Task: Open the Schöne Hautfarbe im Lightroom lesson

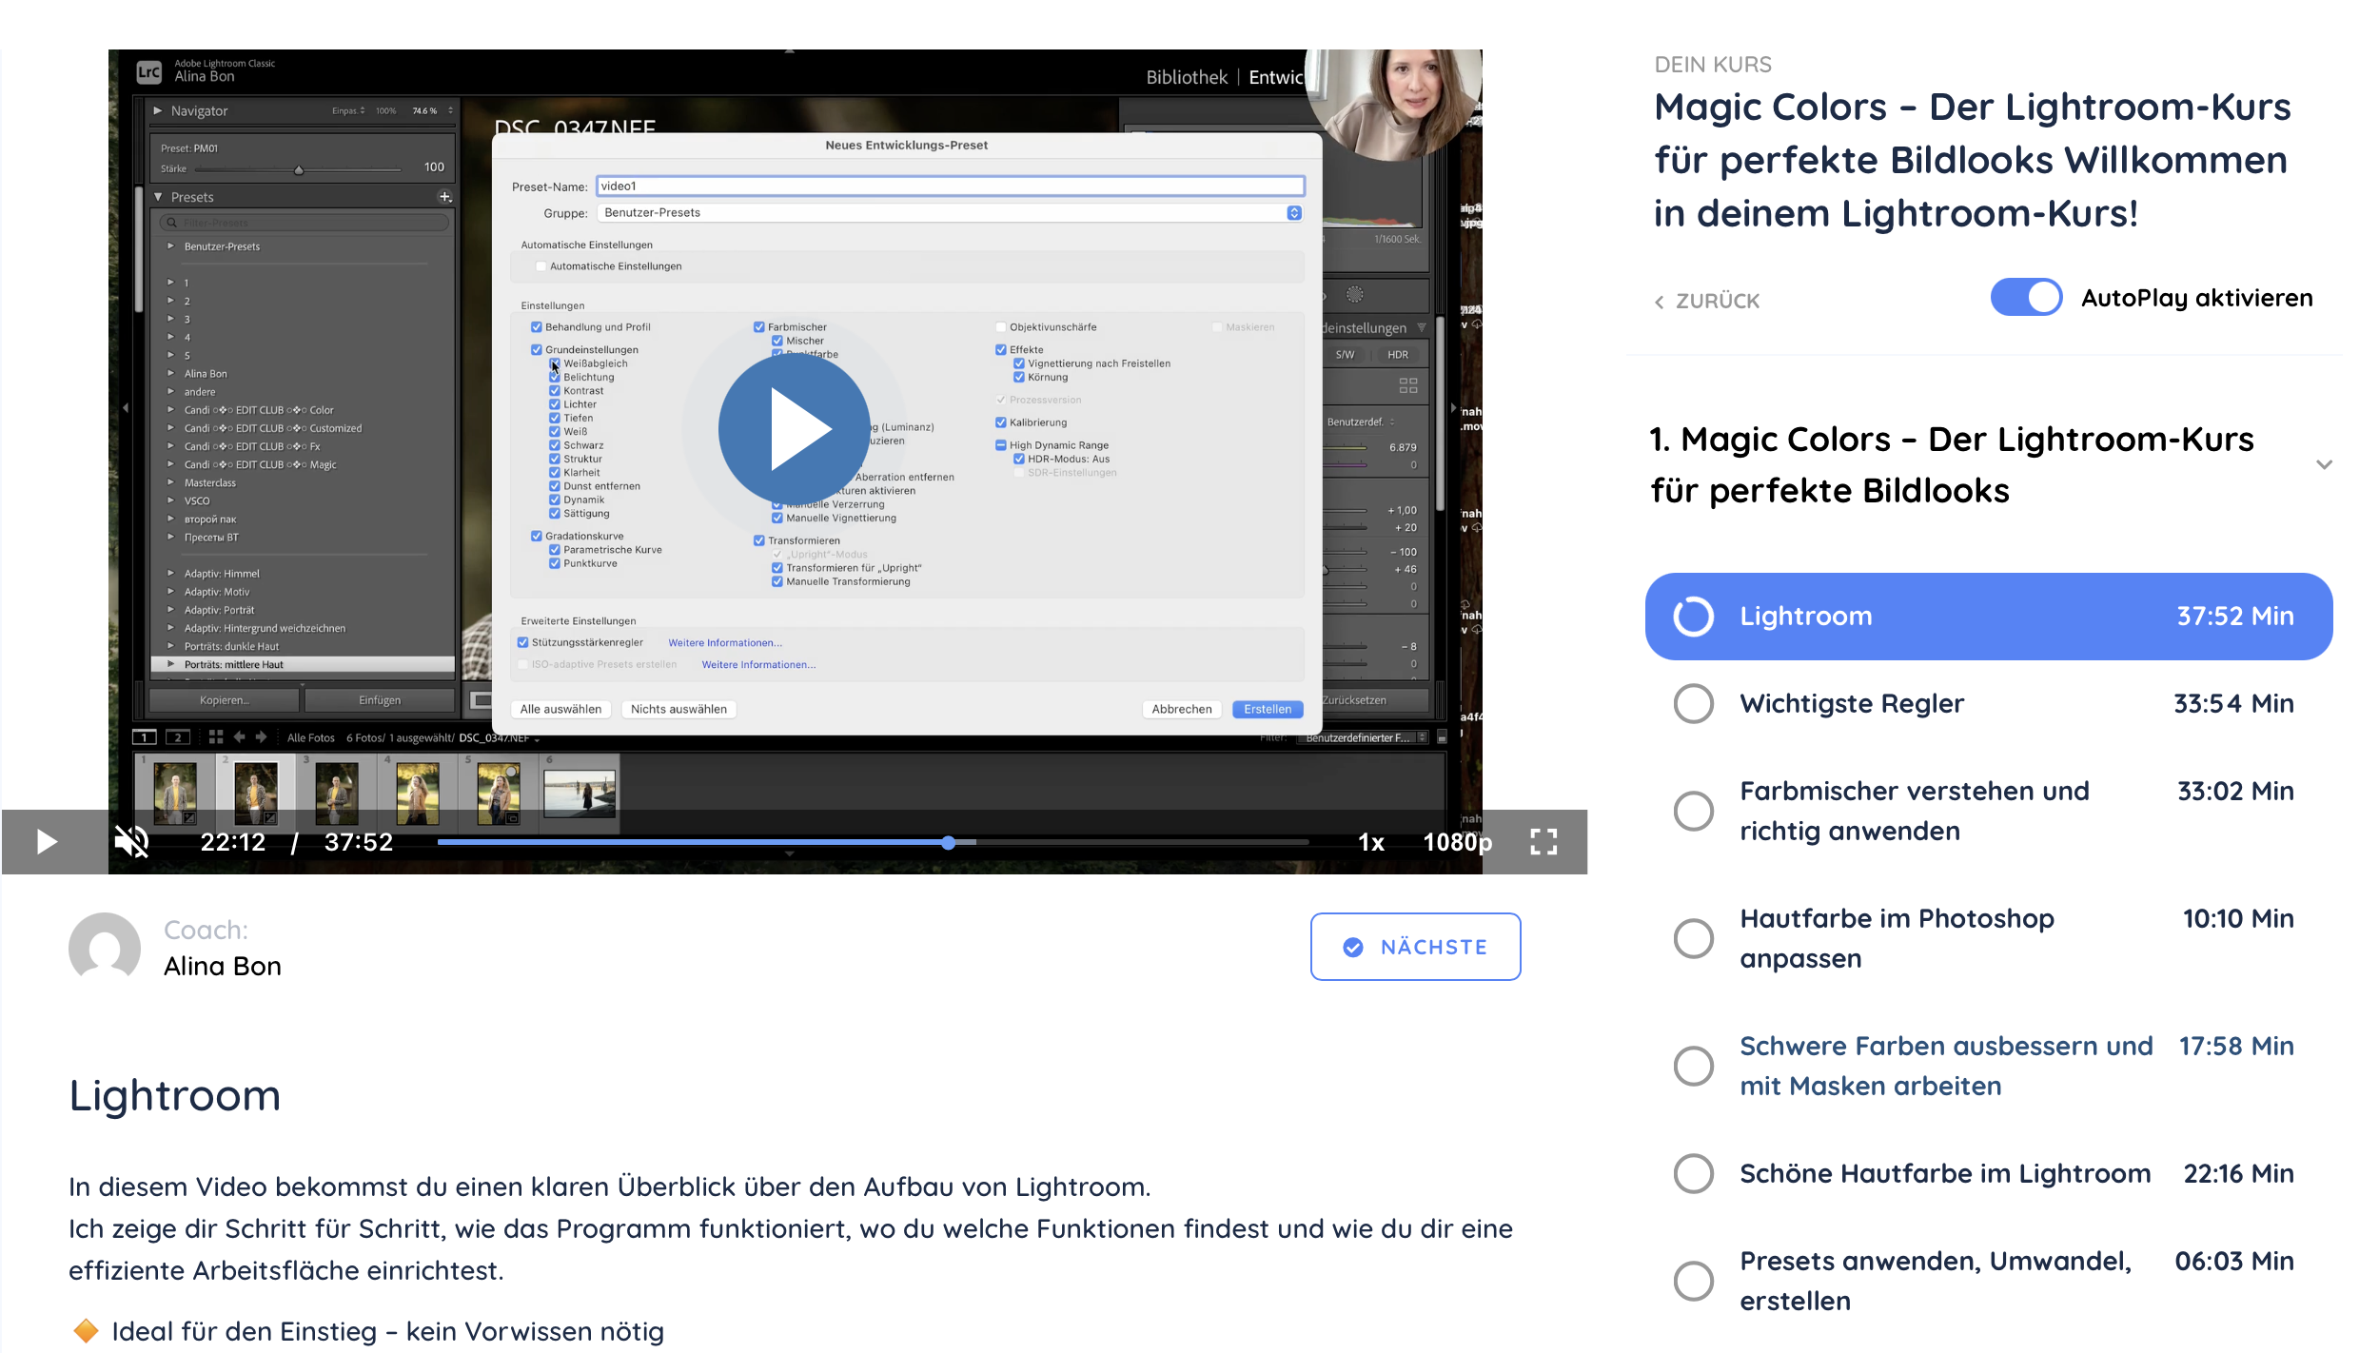Action: (1944, 1173)
